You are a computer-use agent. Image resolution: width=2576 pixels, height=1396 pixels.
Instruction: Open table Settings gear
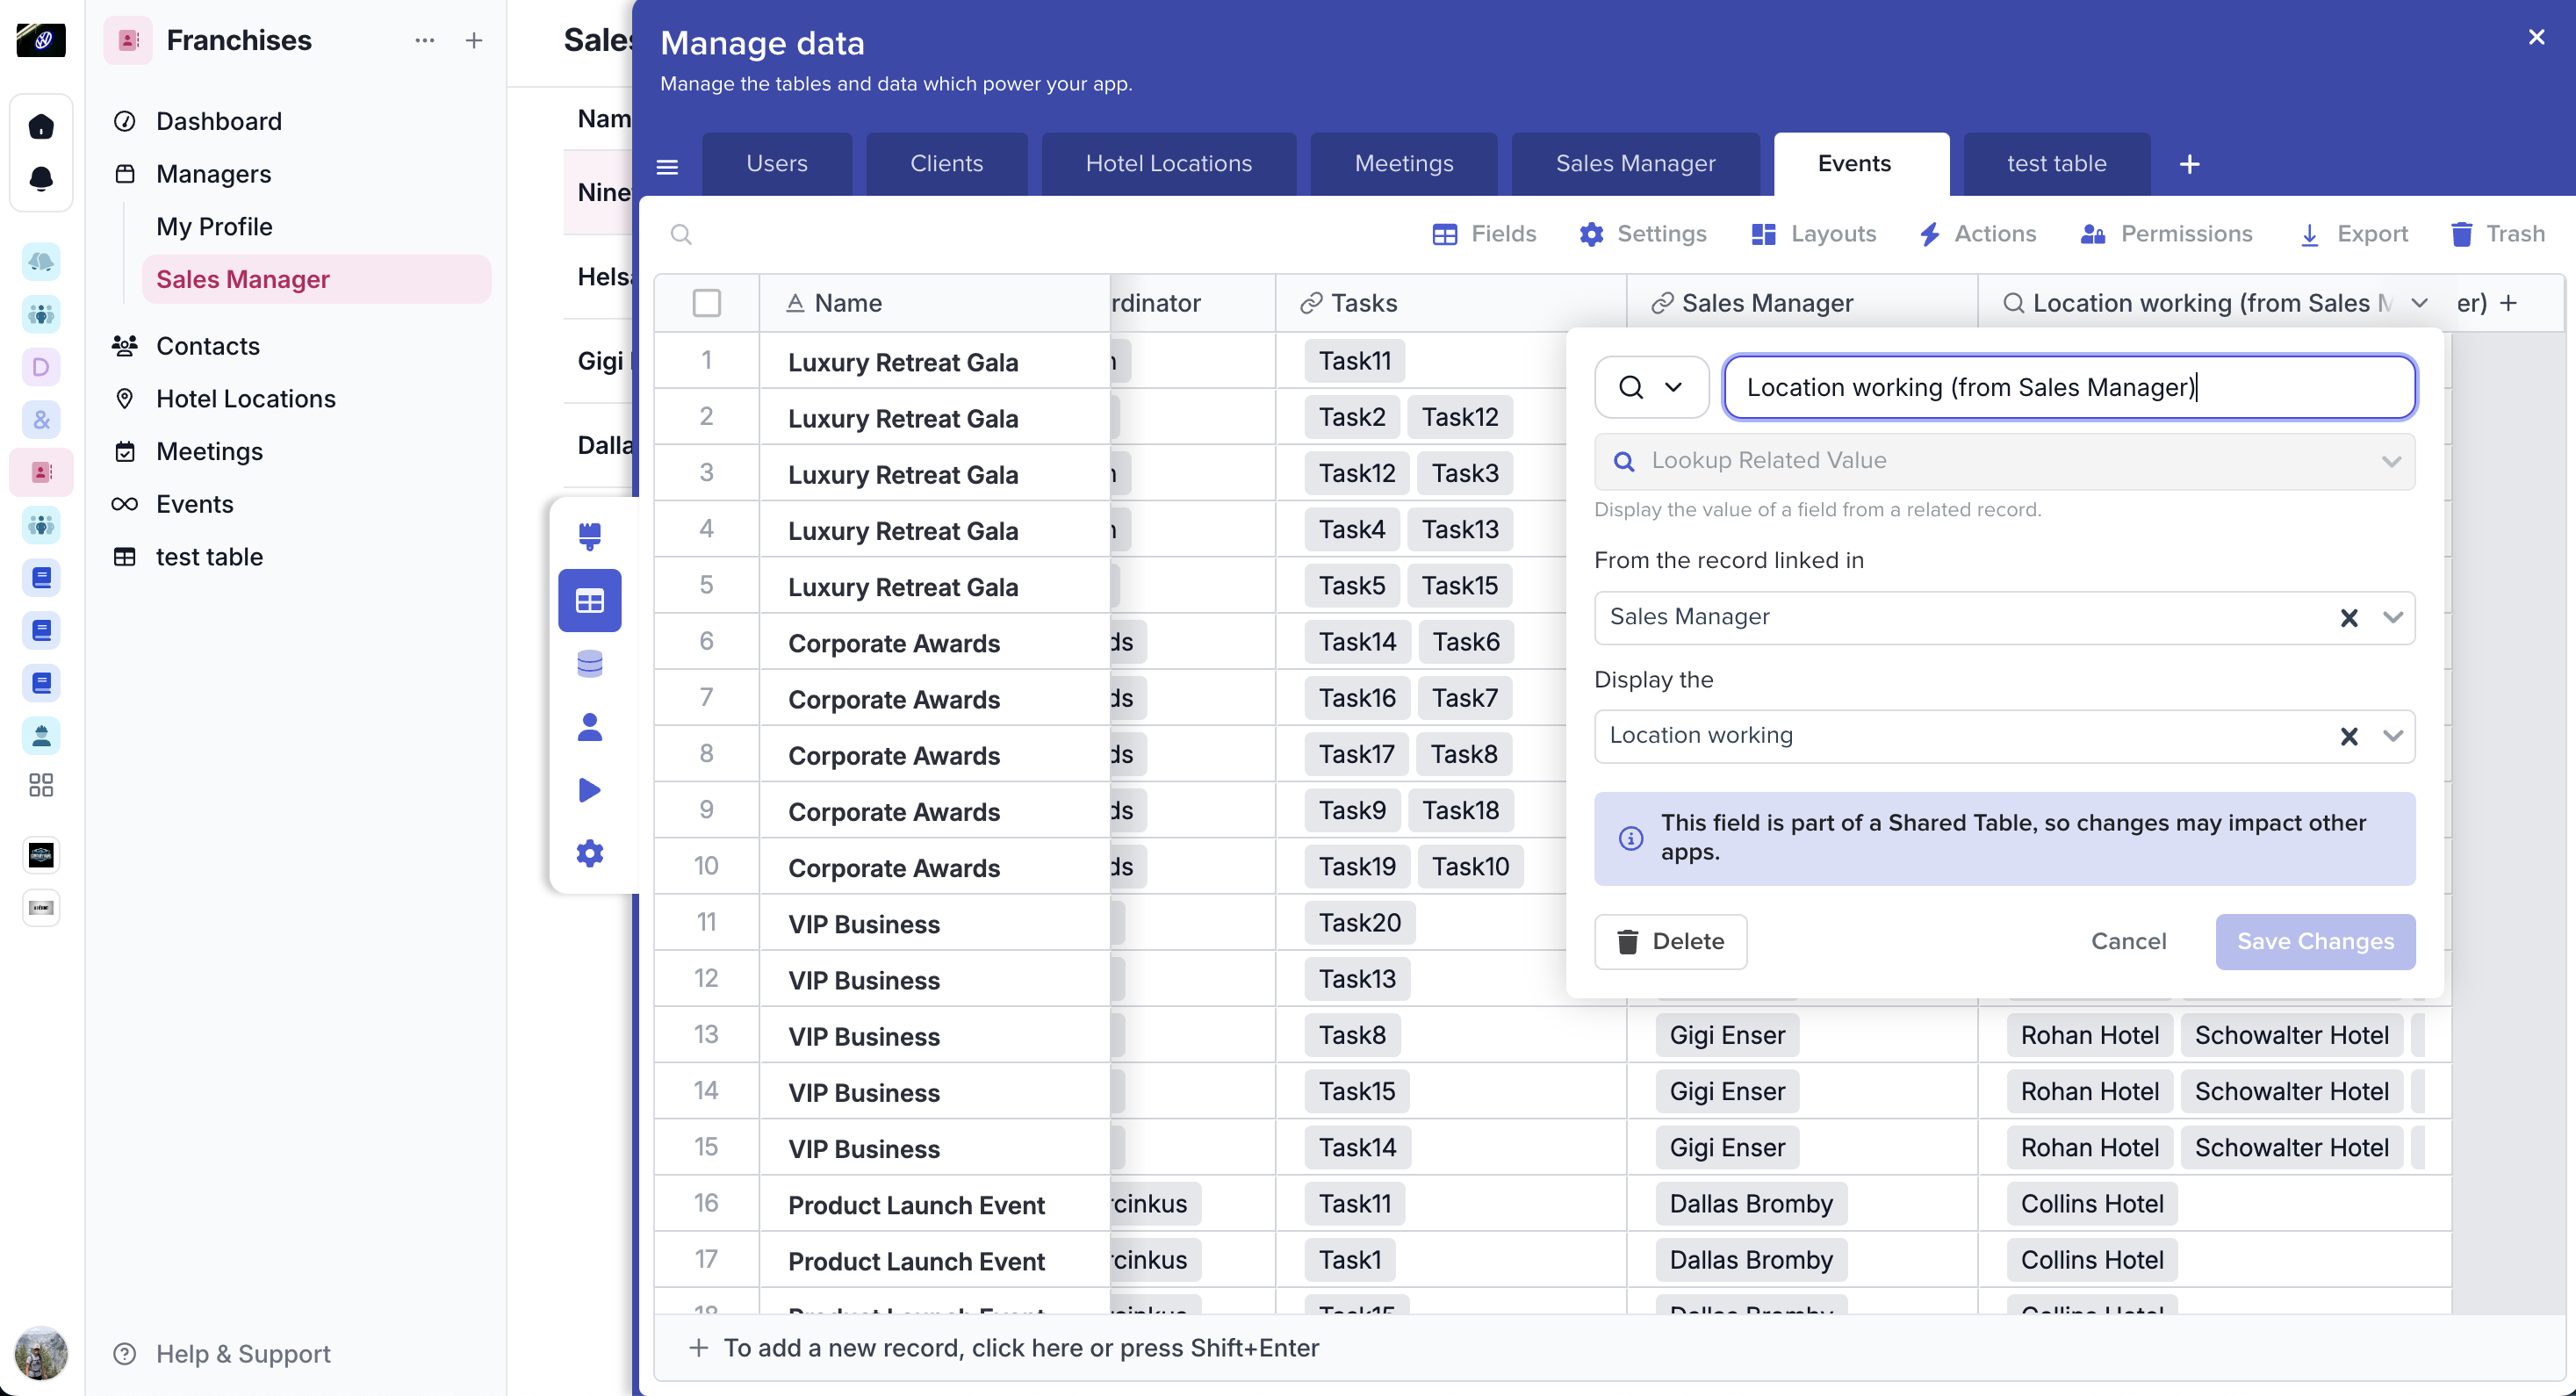tap(1591, 234)
